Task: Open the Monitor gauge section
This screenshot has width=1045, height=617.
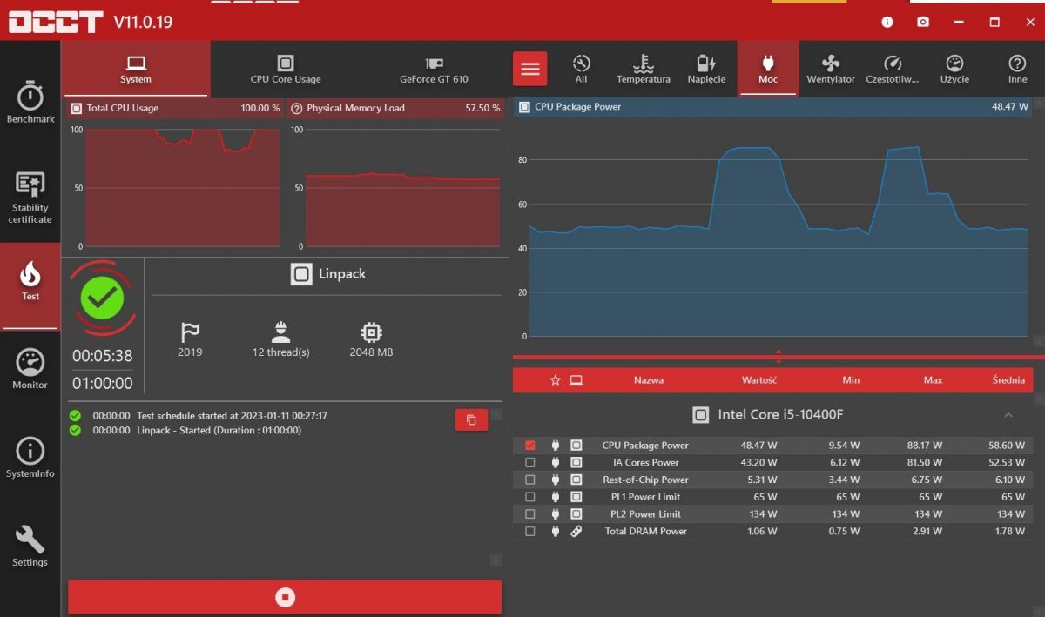Action: [x=30, y=369]
